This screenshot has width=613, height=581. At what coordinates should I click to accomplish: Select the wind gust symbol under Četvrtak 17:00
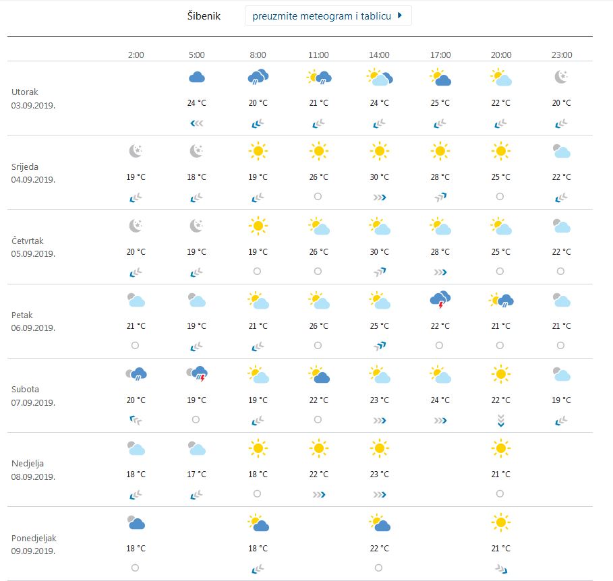[x=440, y=271]
